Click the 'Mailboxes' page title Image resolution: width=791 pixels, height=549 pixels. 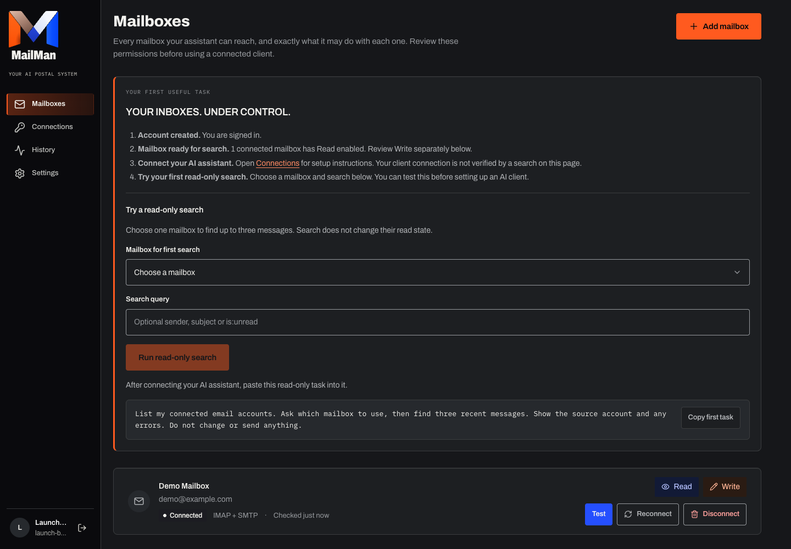click(152, 21)
